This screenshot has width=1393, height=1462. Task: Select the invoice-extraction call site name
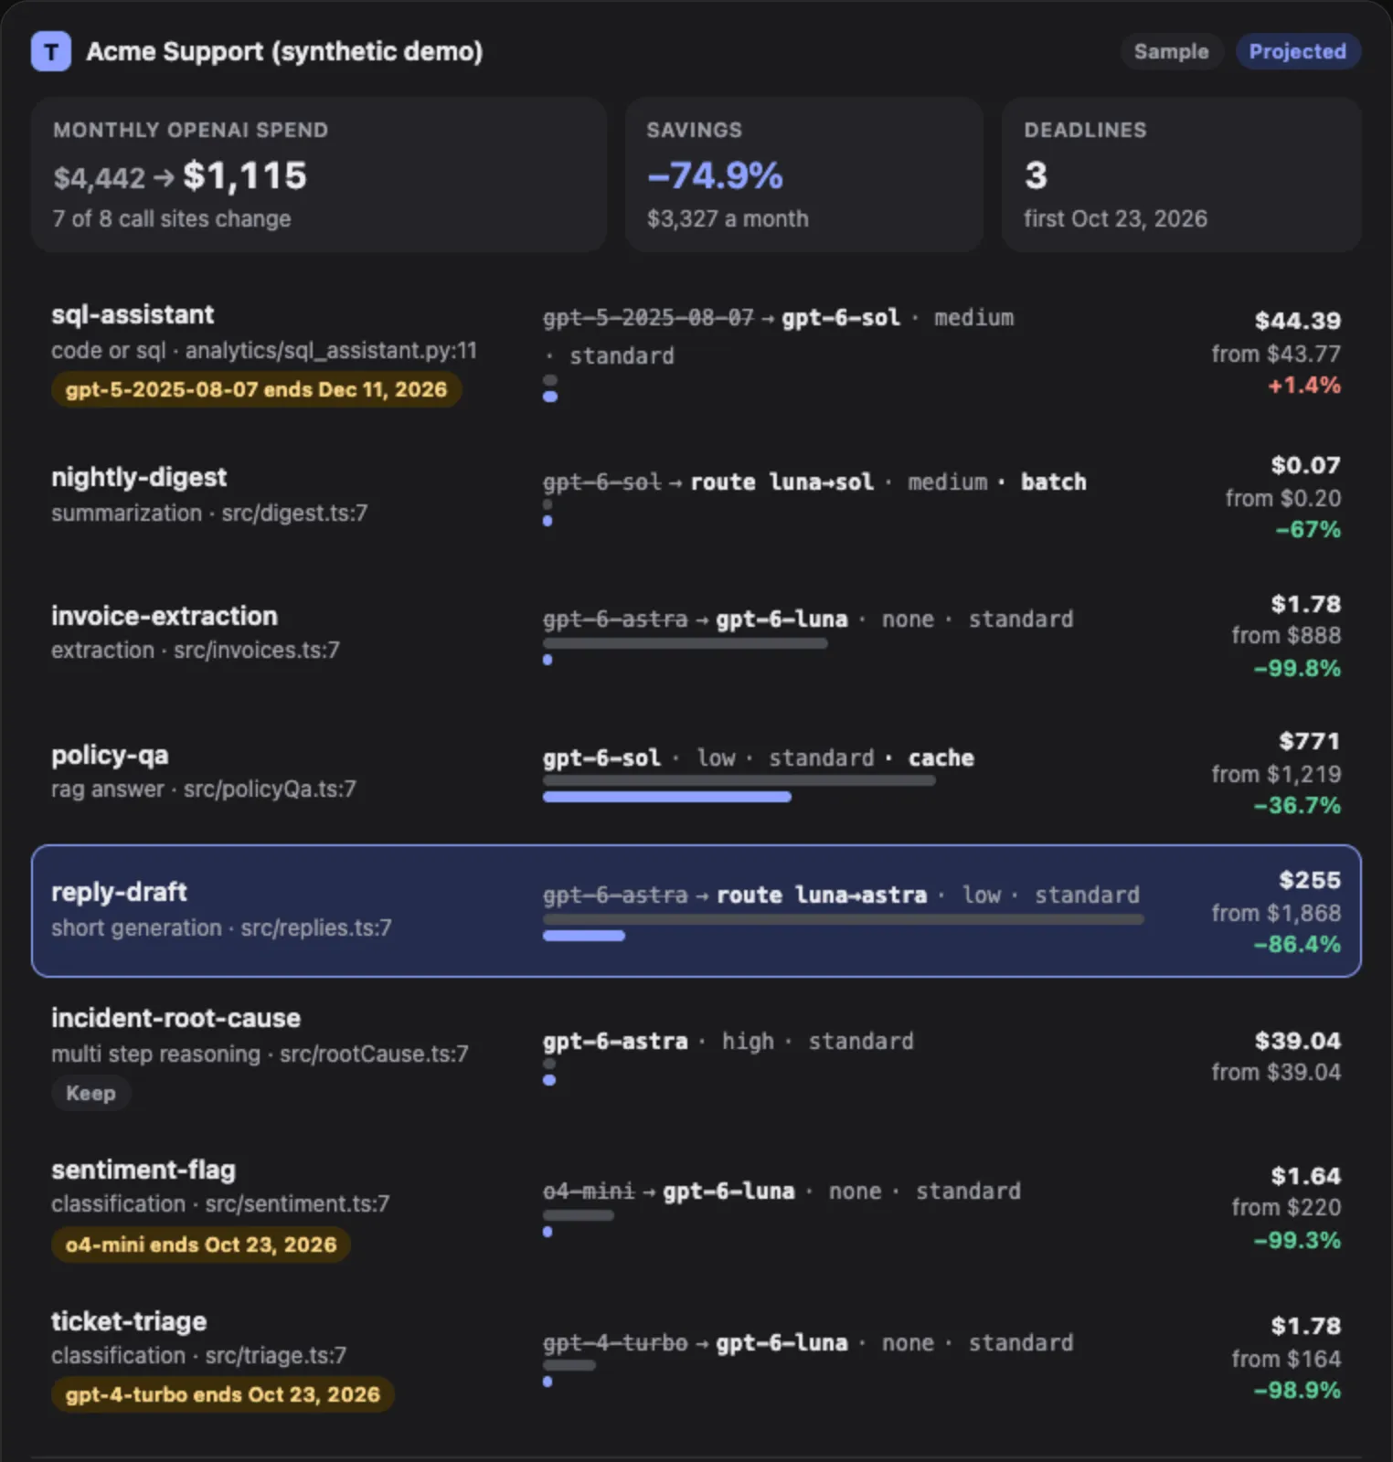pyautogui.click(x=165, y=616)
